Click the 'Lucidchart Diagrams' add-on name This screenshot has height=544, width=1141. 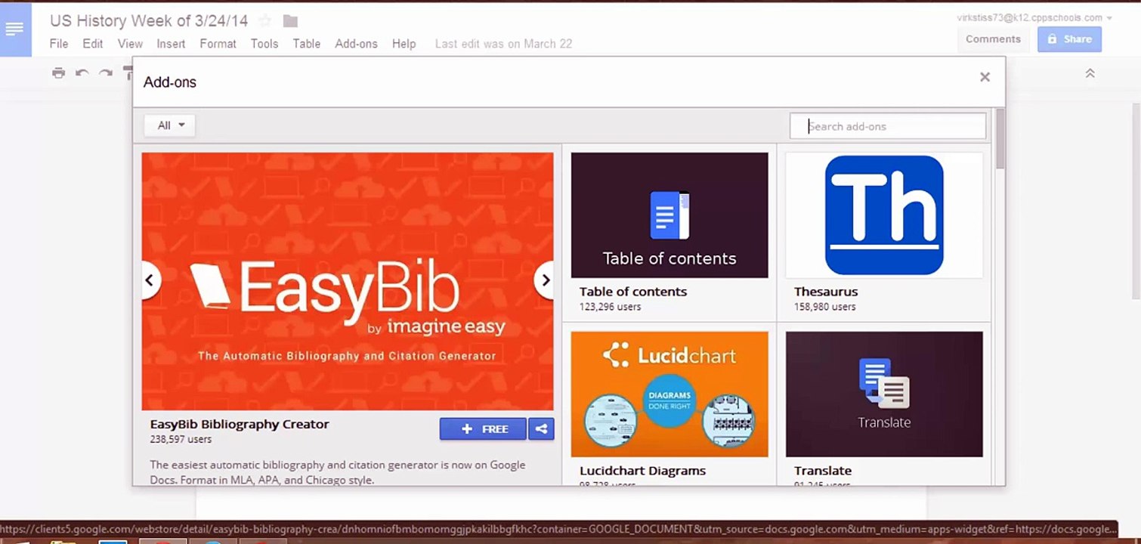[642, 471]
